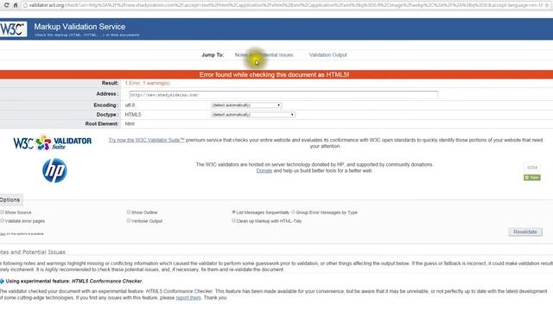Click the Address input field
553x311 pixels.
(283, 94)
